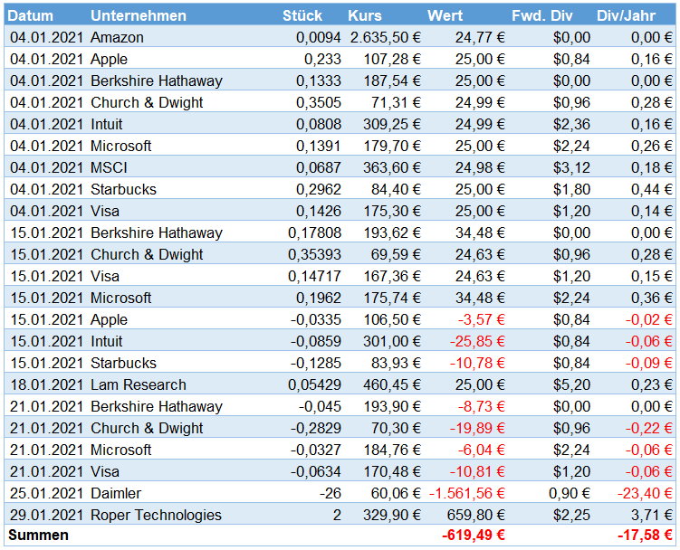Select the Kurs value 170,48 €

(x=392, y=471)
